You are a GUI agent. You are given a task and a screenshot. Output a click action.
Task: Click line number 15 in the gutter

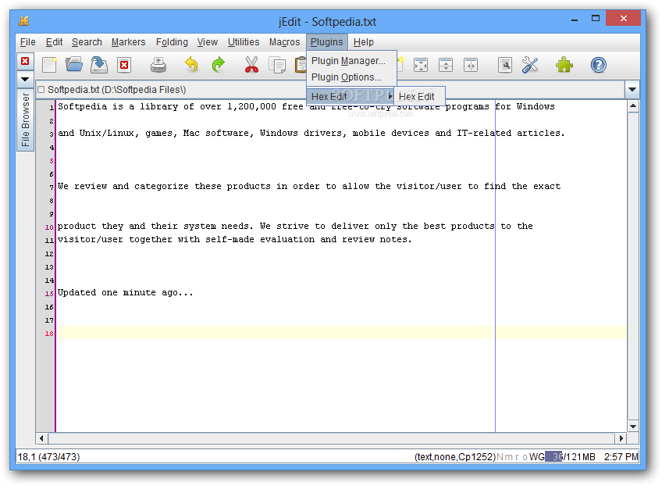[x=49, y=294]
